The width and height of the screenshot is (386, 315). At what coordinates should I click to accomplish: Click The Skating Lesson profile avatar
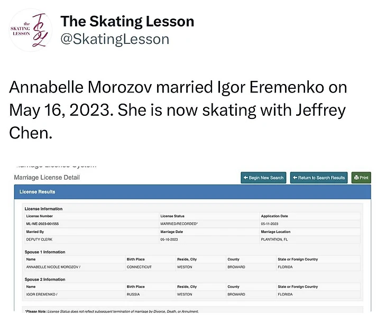point(29,30)
